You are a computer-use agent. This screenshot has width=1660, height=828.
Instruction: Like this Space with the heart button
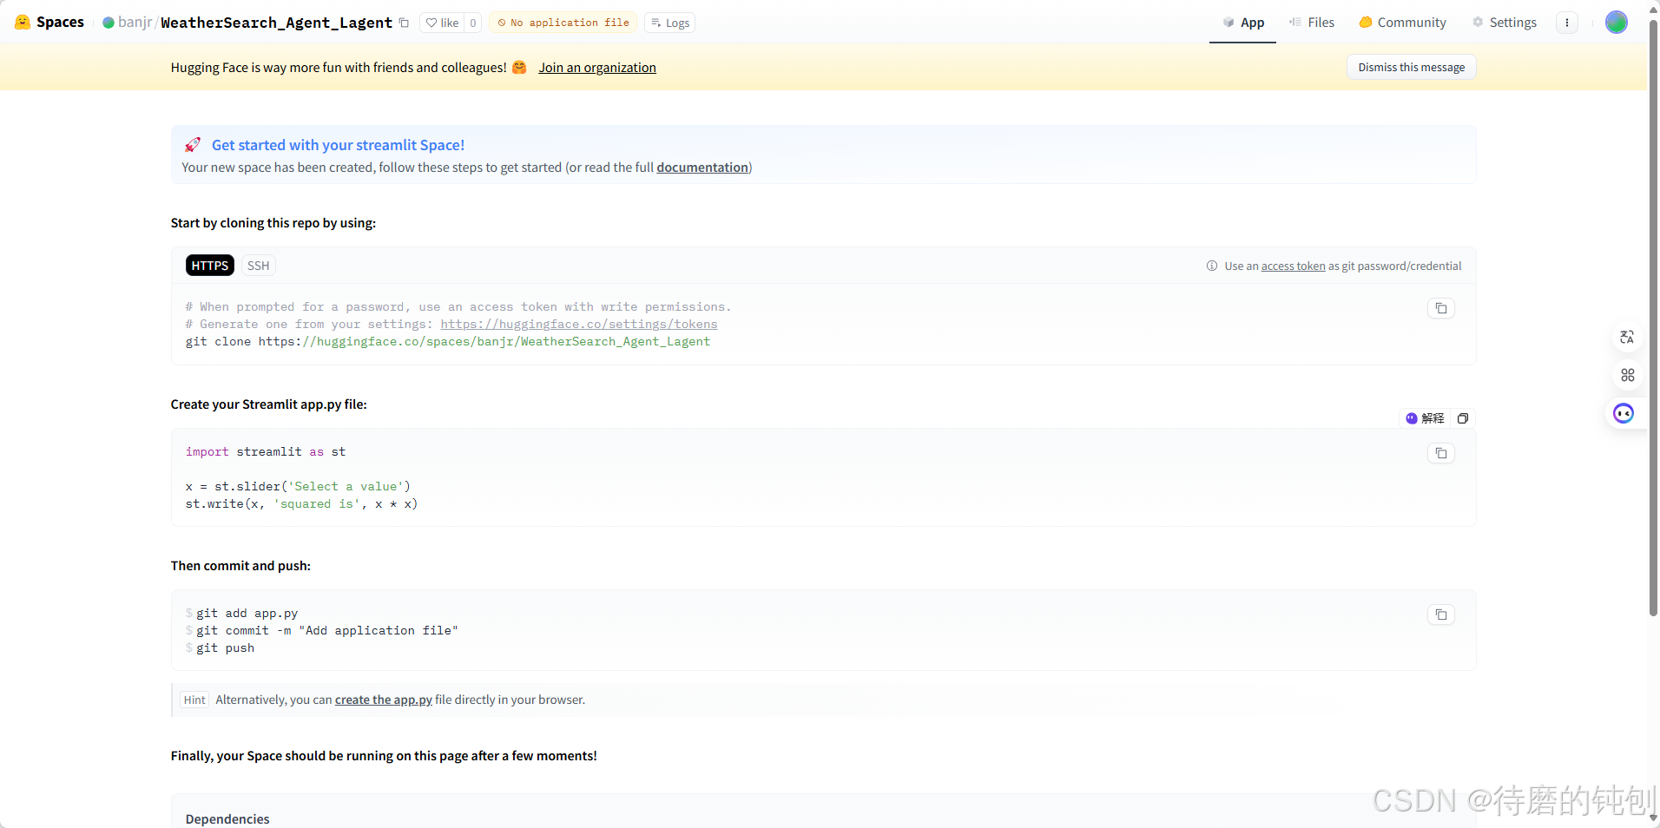click(442, 23)
